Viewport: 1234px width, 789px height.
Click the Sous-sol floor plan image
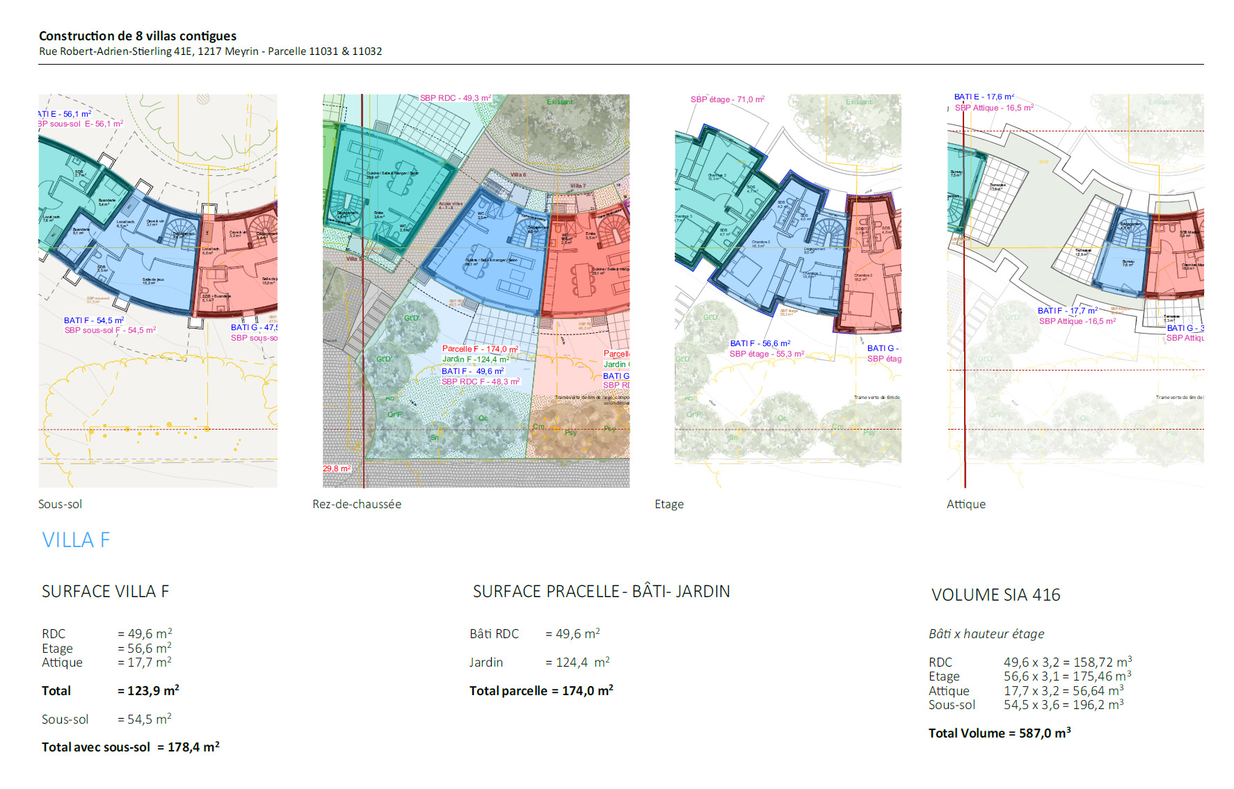click(x=158, y=291)
